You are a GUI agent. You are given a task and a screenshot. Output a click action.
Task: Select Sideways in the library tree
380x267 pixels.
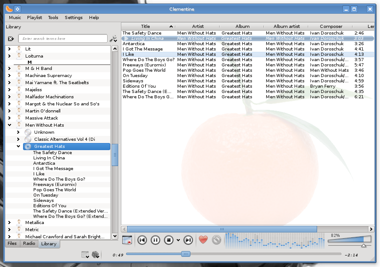coord(43,201)
